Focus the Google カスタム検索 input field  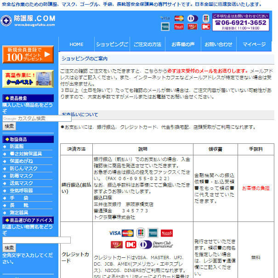point(37,119)
